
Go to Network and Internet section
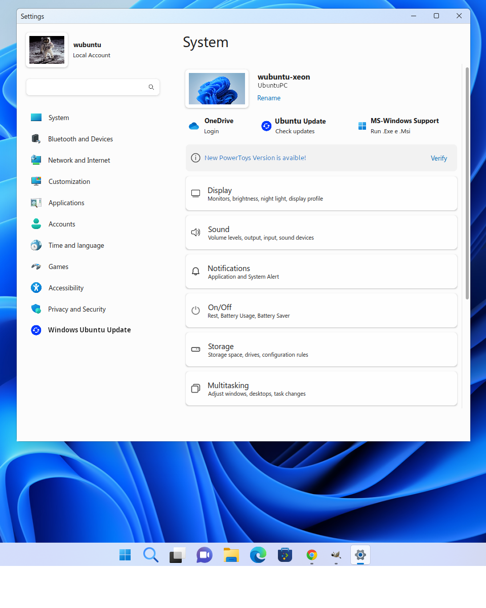[79, 160]
